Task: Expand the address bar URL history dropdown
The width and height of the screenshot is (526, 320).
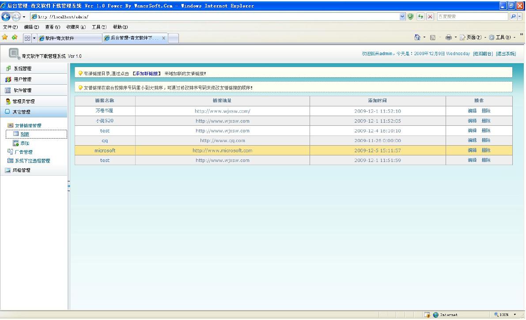Action: 402,16
